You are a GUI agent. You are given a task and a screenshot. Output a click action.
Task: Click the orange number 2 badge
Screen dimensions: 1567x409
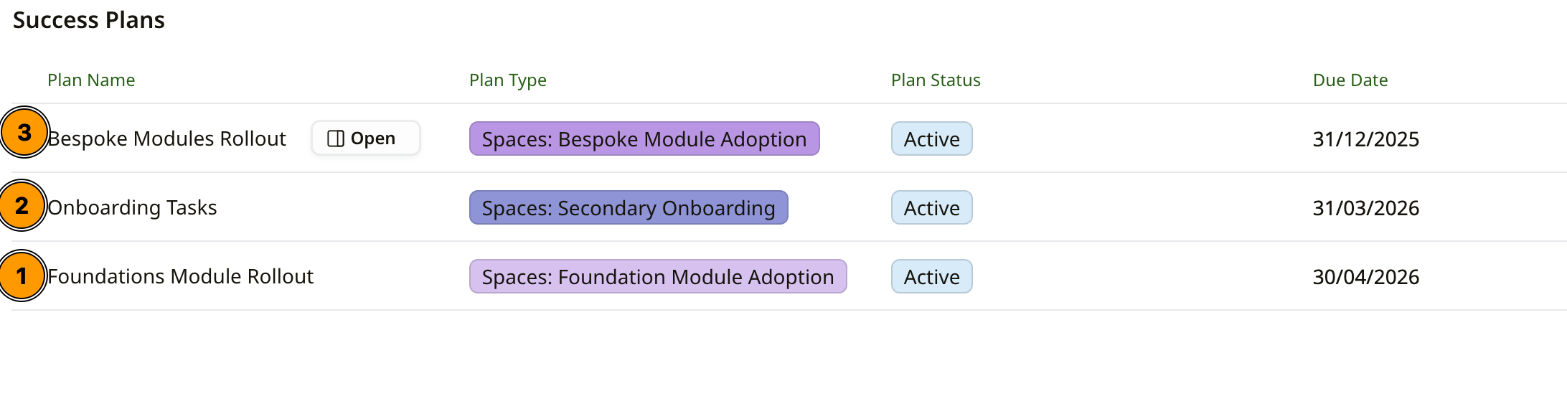(x=22, y=206)
